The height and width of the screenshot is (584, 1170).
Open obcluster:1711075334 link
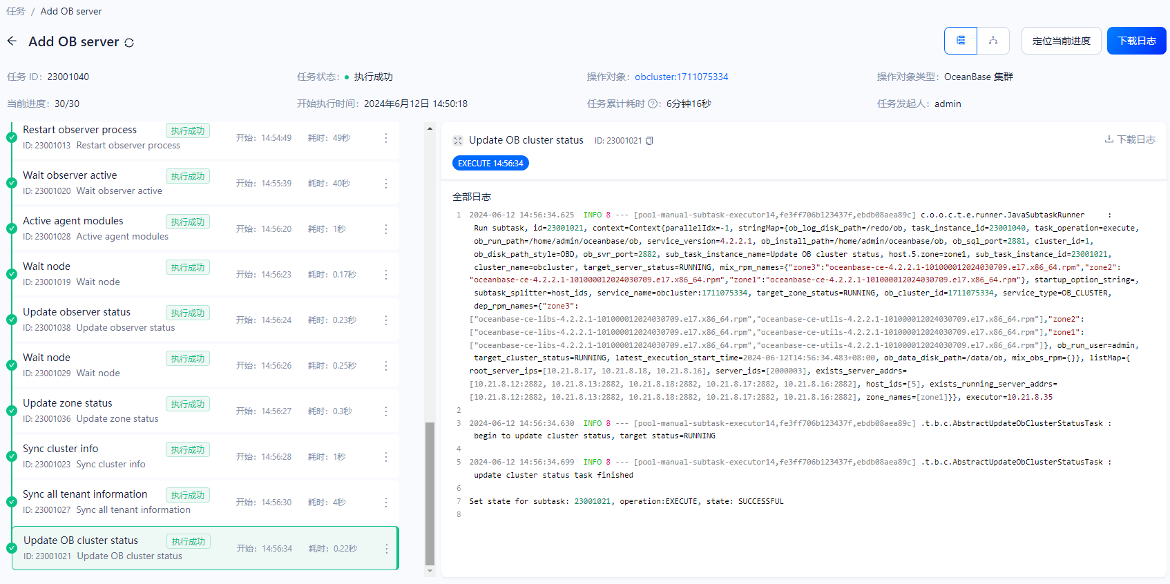(x=681, y=77)
